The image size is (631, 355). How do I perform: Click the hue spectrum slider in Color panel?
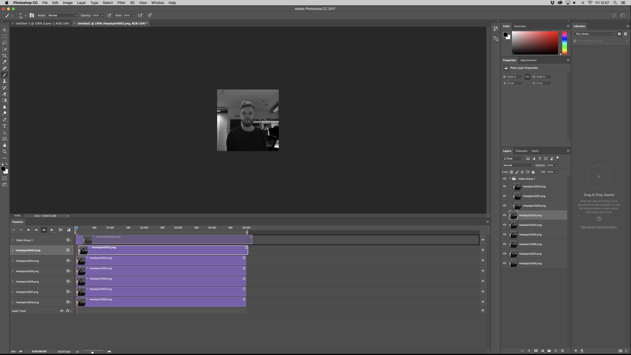point(564,43)
